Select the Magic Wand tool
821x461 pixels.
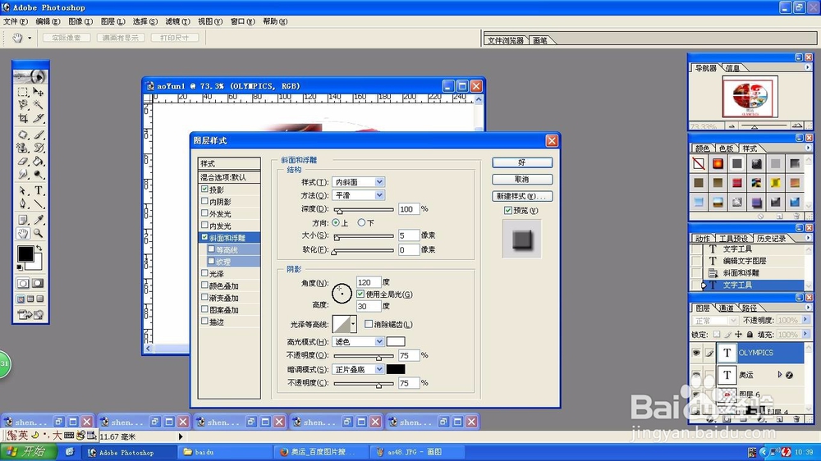point(39,105)
